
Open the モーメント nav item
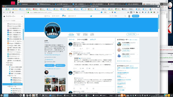coord(56,16)
